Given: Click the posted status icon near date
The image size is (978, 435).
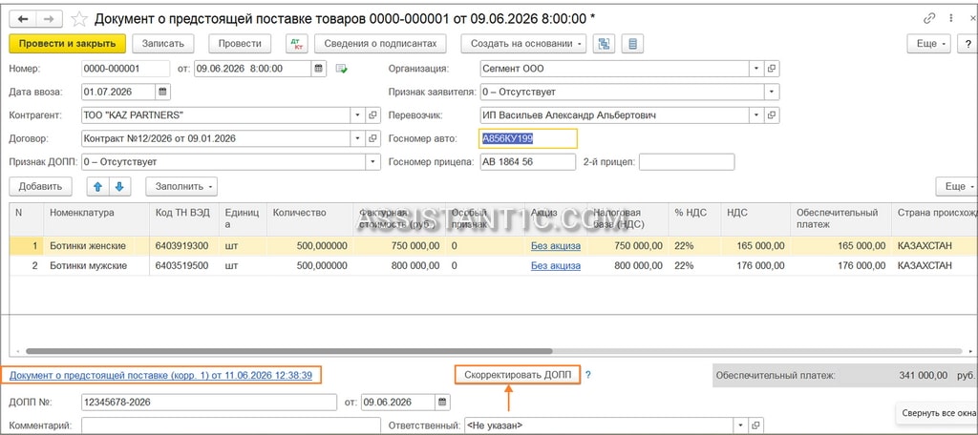Looking at the screenshot, I should tap(341, 69).
